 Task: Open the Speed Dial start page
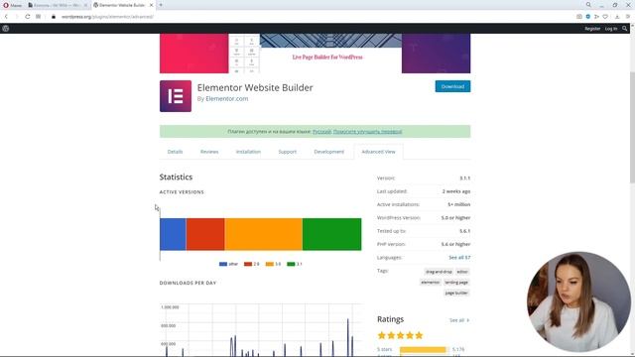38,17
